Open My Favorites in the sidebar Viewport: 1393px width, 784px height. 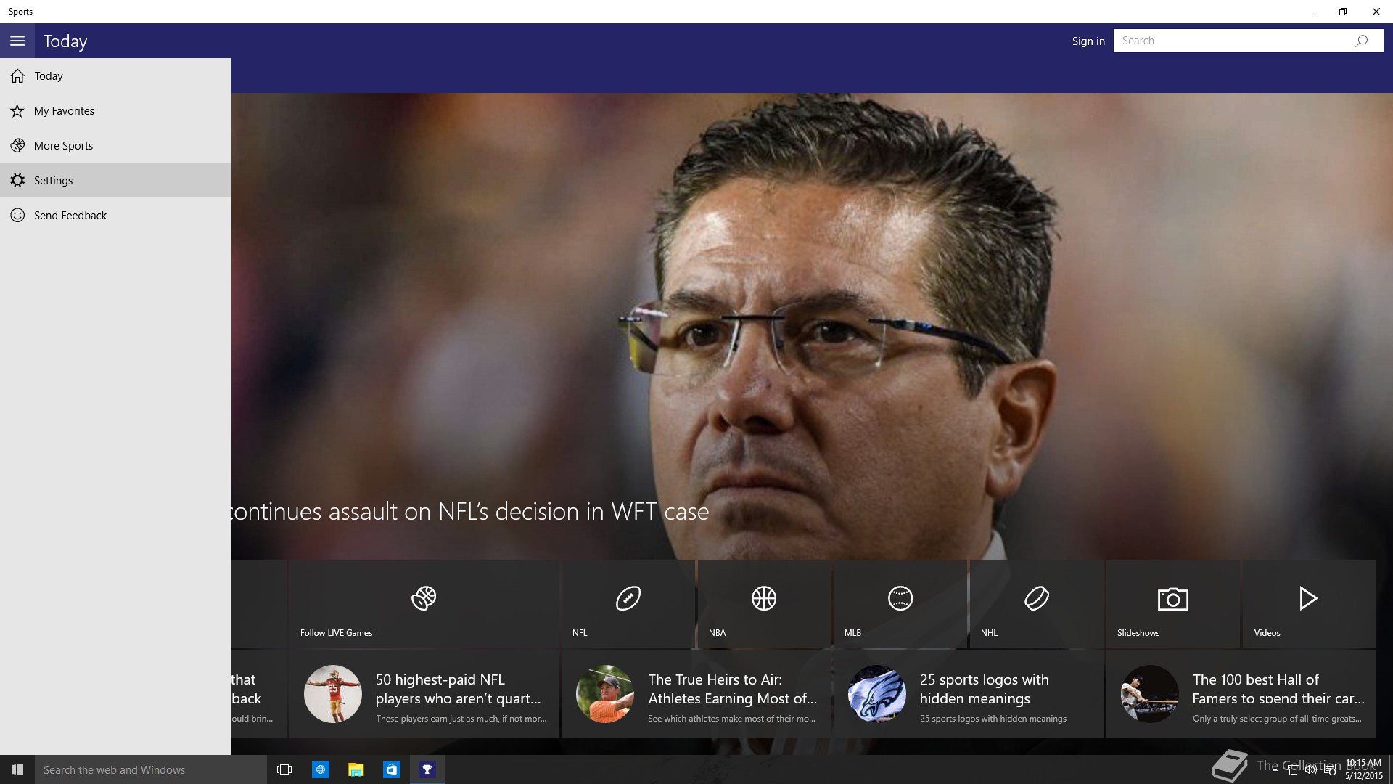coord(115,110)
